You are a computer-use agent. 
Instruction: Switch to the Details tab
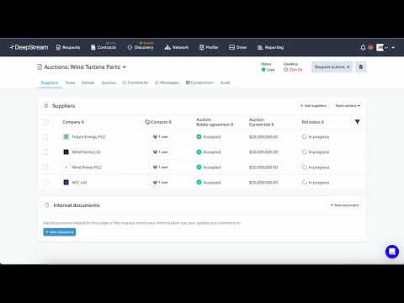click(x=88, y=82)
